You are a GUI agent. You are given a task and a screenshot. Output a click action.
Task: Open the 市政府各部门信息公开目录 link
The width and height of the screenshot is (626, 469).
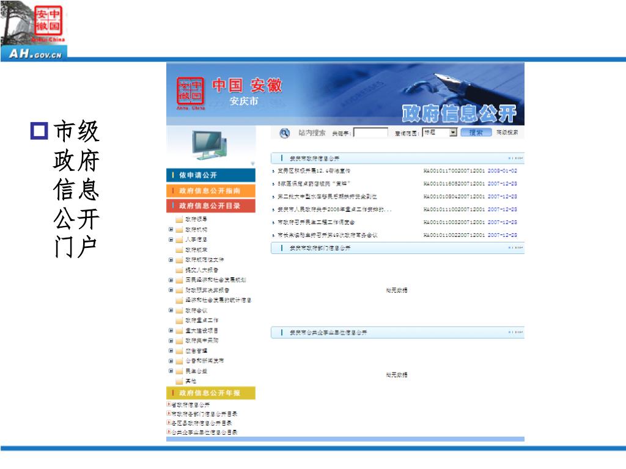204,414
